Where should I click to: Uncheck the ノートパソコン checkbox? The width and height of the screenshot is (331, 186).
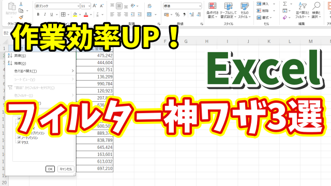(19, 137)
